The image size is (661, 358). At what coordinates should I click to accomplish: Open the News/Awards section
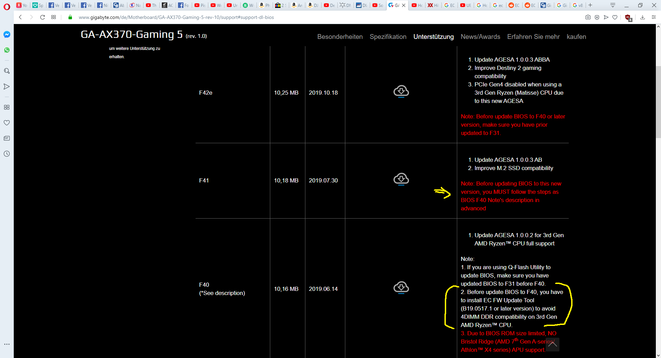(480, 36)
